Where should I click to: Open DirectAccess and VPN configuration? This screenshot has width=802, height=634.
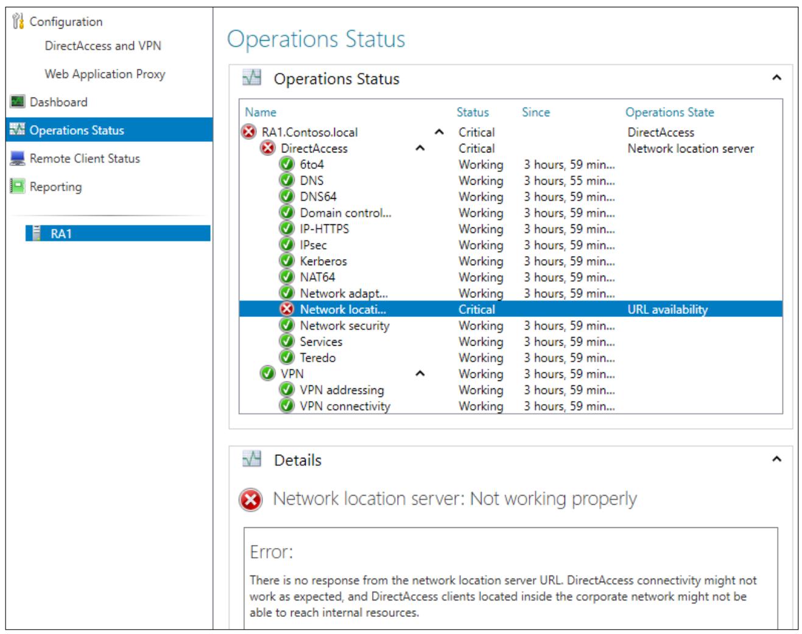(103, 46)
